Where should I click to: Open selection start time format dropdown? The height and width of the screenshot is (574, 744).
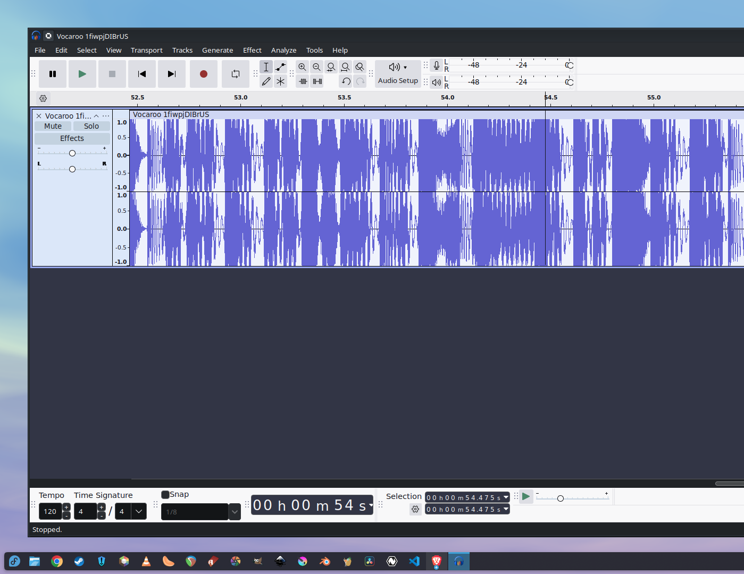[506, 497]
